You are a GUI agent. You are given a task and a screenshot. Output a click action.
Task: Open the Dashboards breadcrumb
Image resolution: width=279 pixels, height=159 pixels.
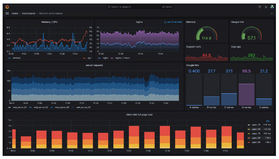pos(28,14)
